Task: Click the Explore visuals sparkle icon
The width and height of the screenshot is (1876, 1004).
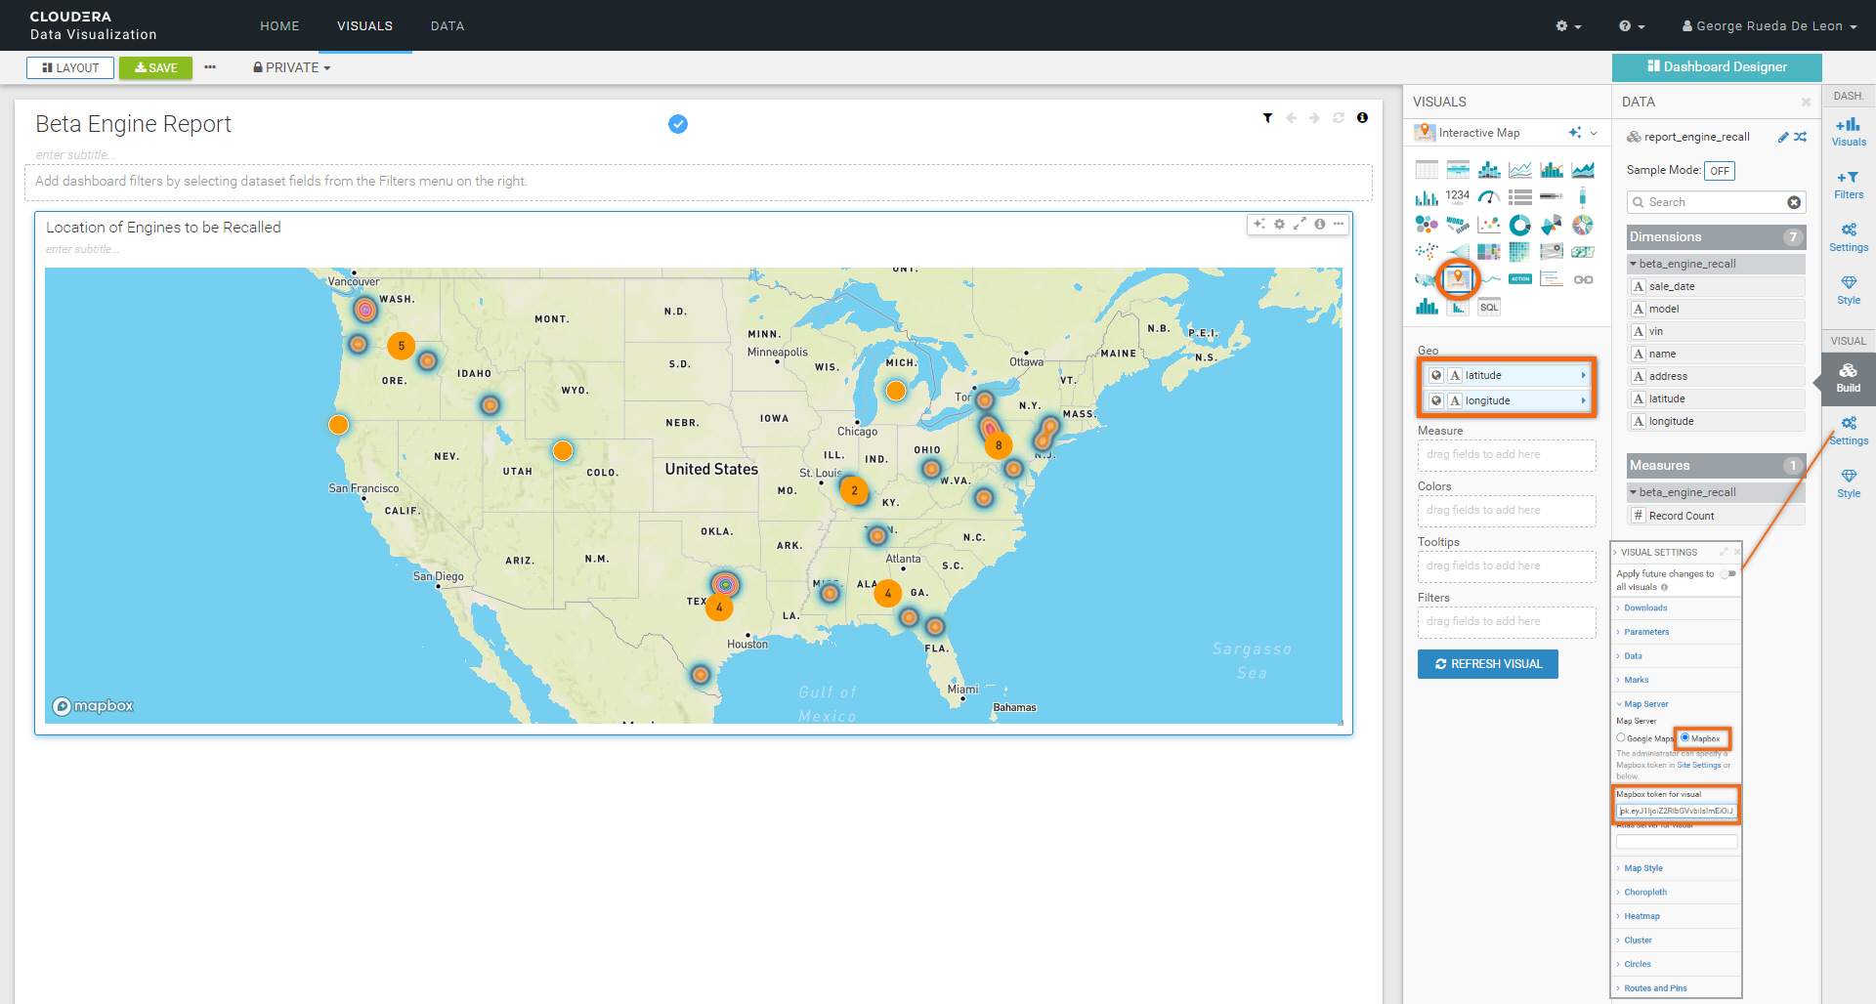Action: tap(1575, 133)
